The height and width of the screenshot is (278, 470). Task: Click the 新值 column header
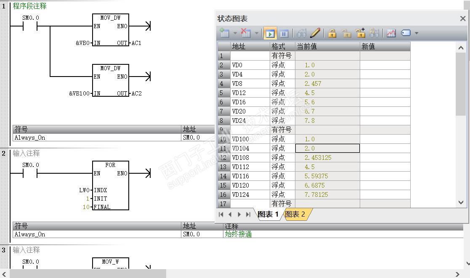(385, 46)
